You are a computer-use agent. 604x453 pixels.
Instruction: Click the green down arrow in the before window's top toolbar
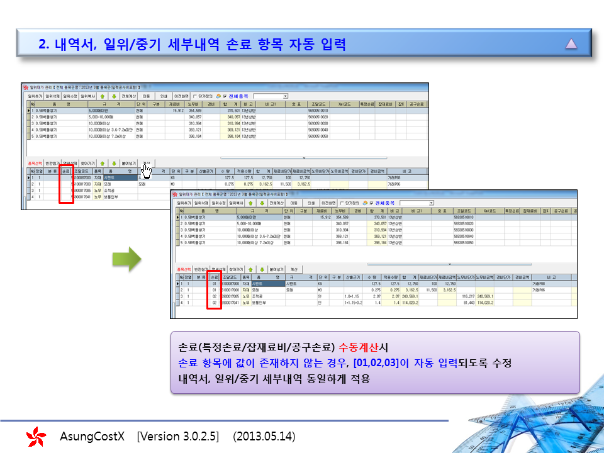114,96
